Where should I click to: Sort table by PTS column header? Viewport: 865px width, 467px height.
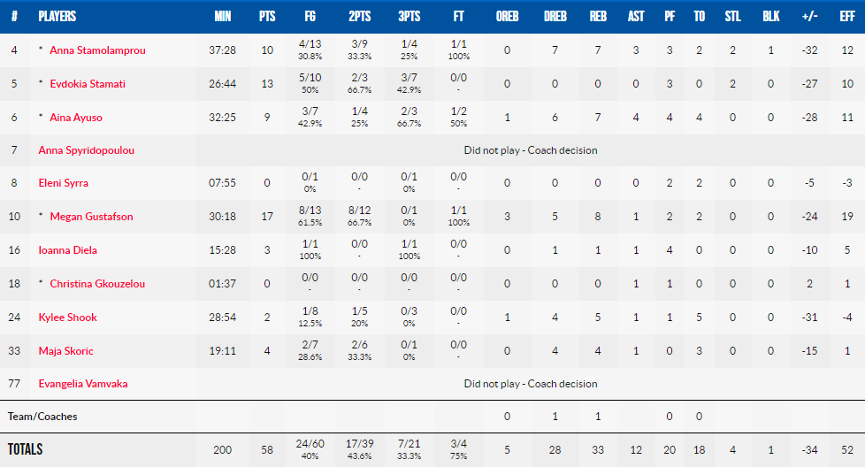267,17
